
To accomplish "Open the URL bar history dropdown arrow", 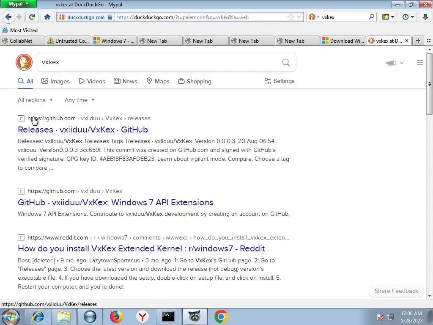I will [299, 17].
